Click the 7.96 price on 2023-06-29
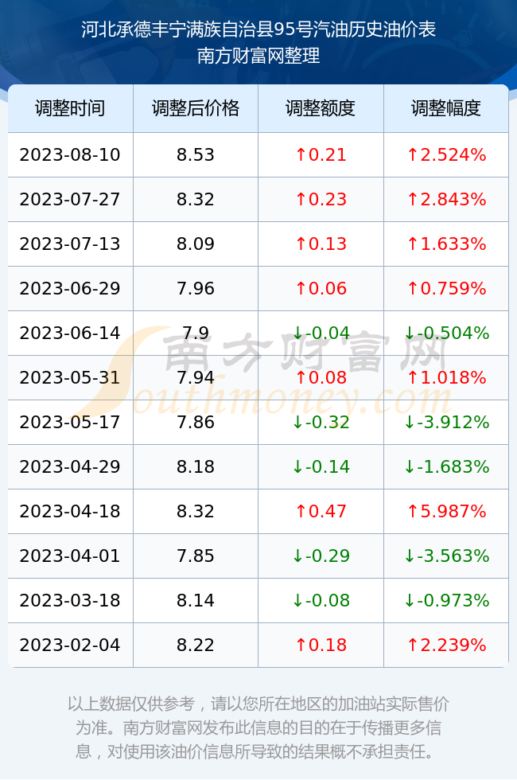This screenshot has width=517, height=780. click(x=196, y=288)
